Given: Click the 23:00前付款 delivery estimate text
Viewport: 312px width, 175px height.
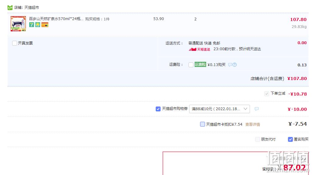Looking at the screenshot, I should (237, 49).
